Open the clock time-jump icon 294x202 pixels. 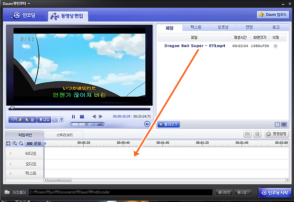coord(55,120)
